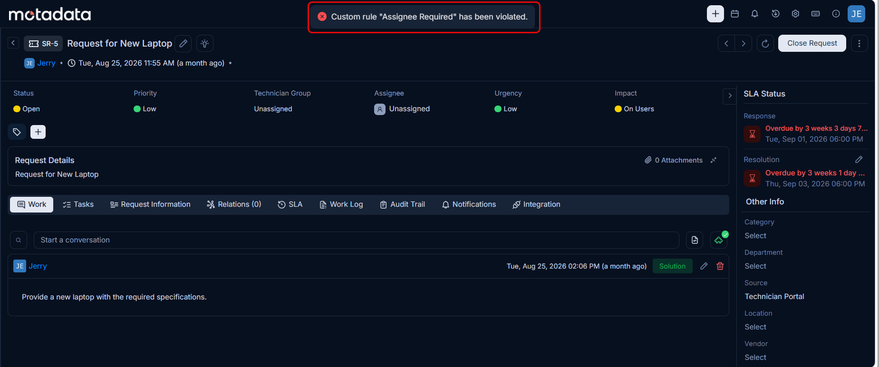Select a Department in Other Info
The height and width of the screenshot is (367, 879).
point(755,266)
